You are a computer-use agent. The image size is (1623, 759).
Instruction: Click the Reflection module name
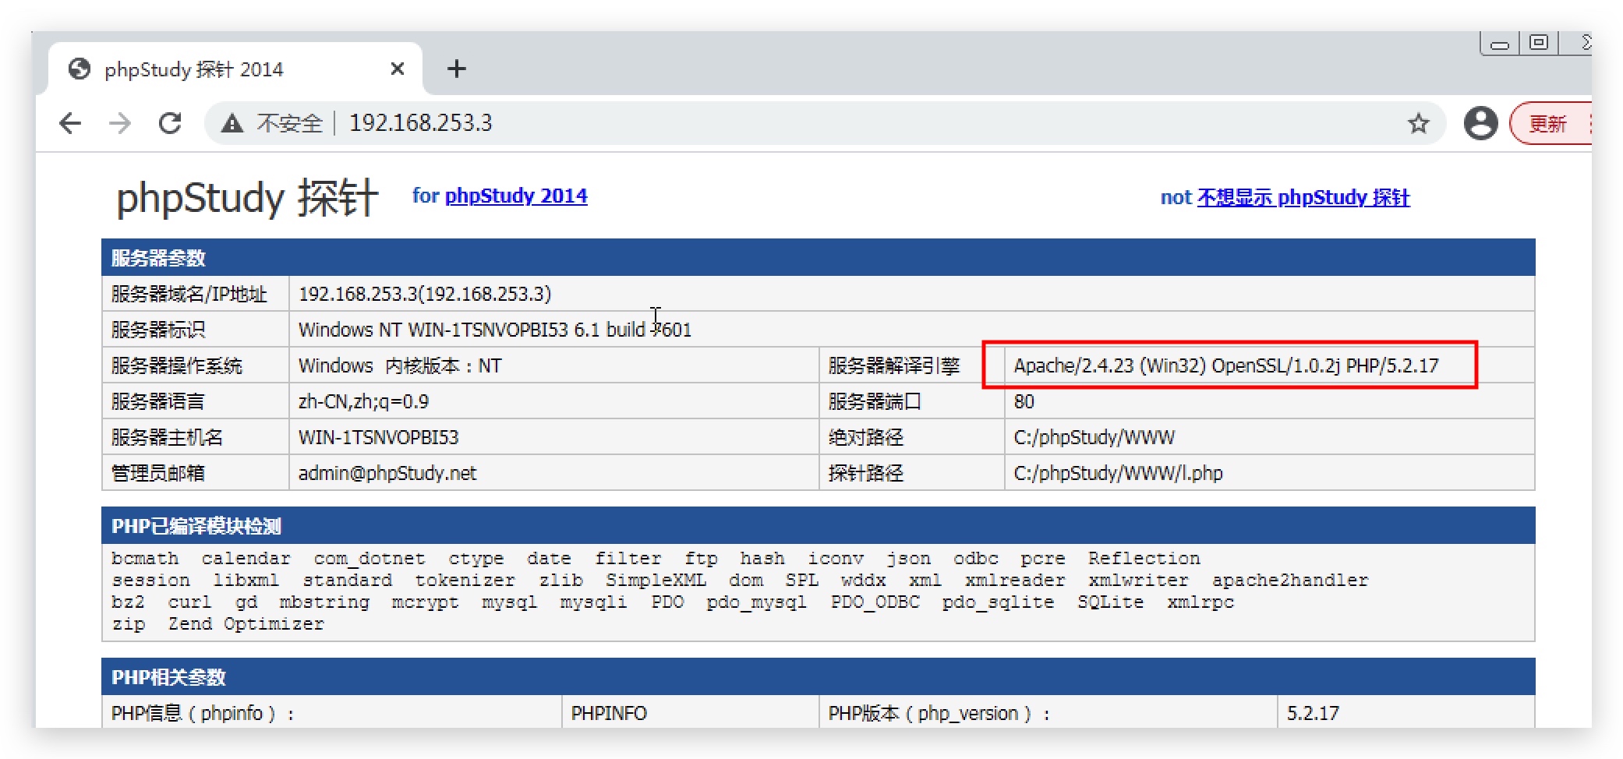[1144, 559]
